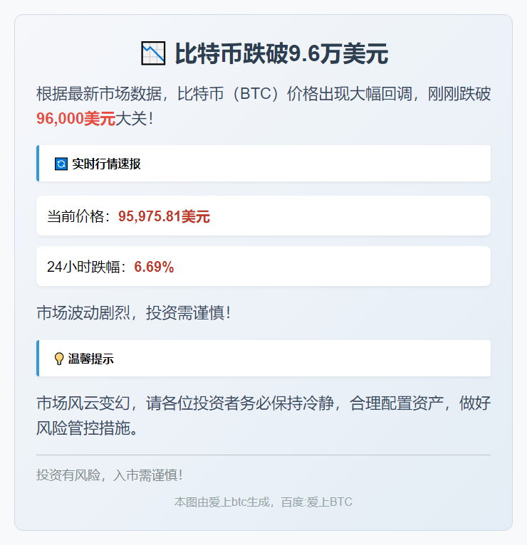Click the blue left accent bar of 实时行情速报
The image size is (527, 545).
[38, 164]
